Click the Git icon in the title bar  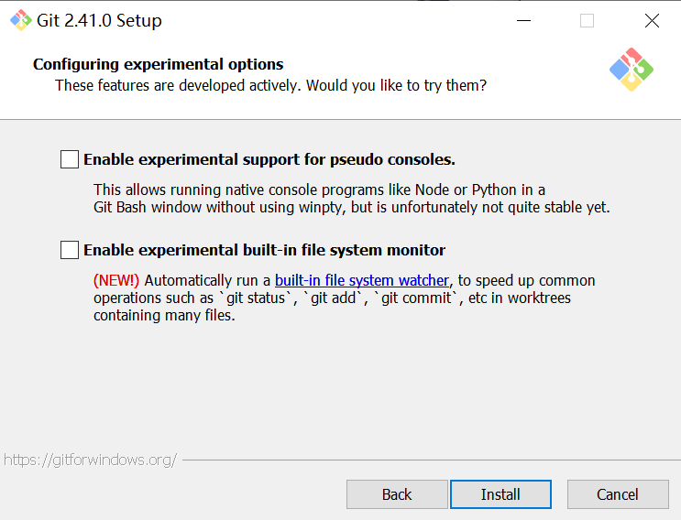[21, 20]
